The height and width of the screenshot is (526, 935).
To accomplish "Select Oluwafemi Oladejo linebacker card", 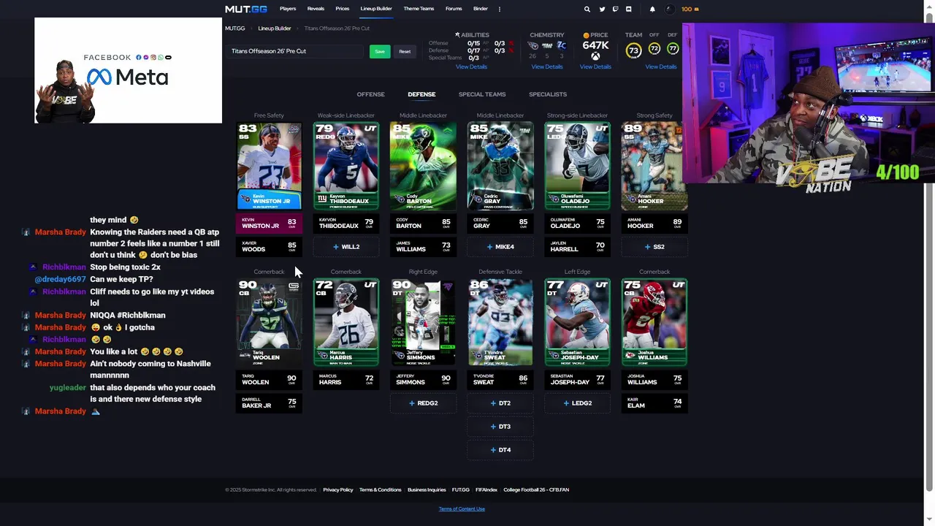I will (577, 166).
